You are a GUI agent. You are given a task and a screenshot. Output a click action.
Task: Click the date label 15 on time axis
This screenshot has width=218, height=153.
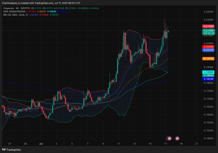[x=150, y=144]
